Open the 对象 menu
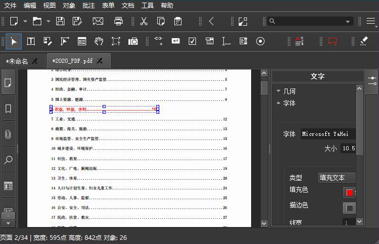379x244 pixels. 69,5
